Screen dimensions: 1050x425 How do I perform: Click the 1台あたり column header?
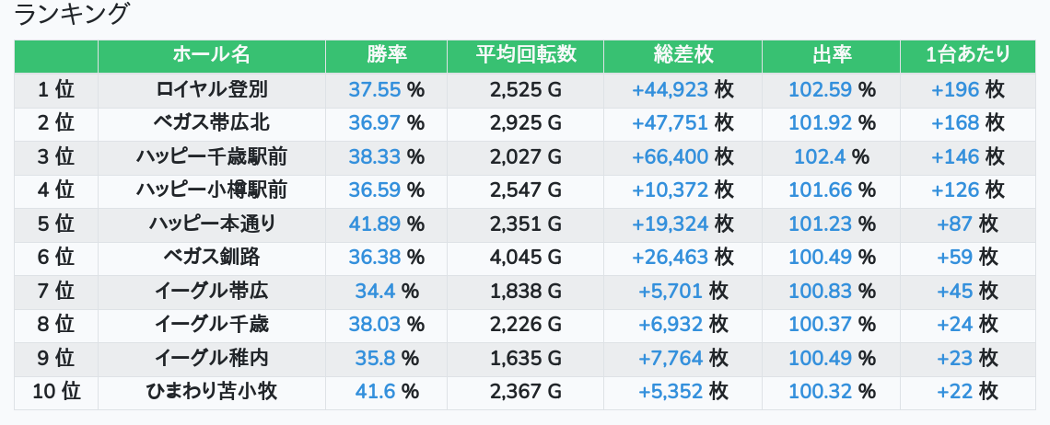click(x=967, y=55)
